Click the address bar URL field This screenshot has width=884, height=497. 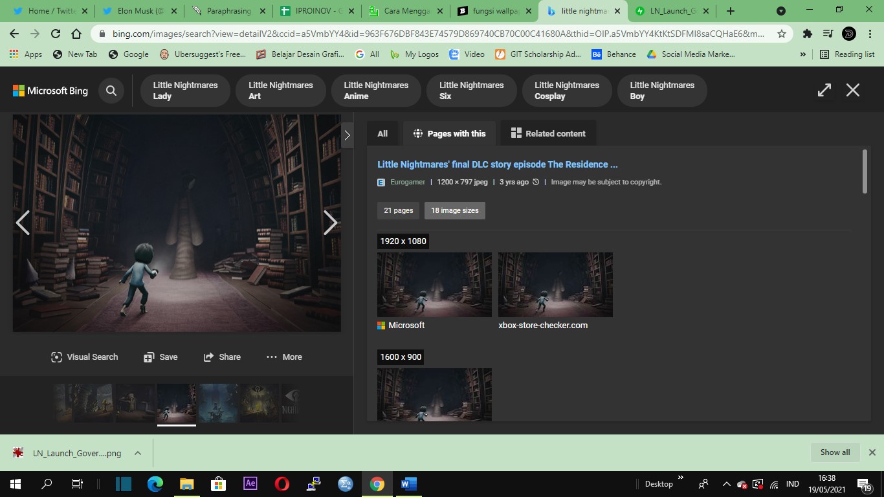[438, 34]
